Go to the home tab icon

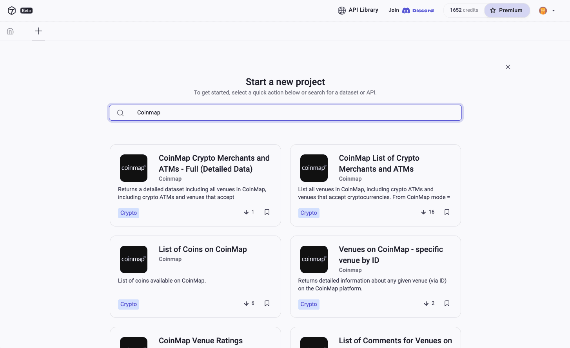tap(10, 31)
